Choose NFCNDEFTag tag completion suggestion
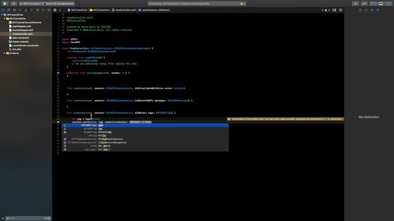 coord(145,129)
